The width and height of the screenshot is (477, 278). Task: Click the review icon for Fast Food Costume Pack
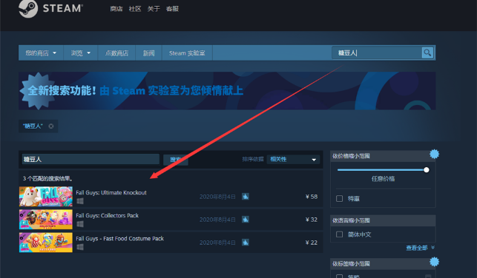tap(246, 243)
